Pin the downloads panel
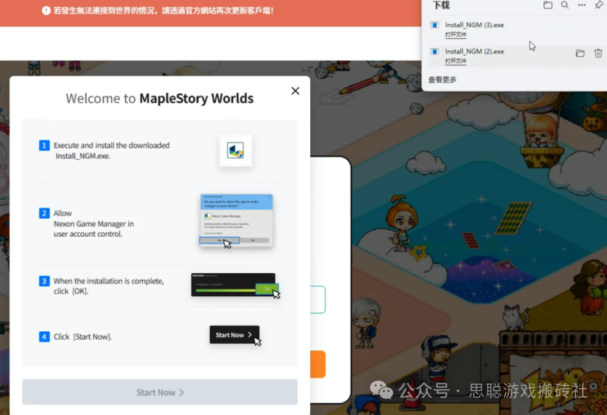Image resolution: width=607 pixels, height=415 pixels. pos(599,5)
